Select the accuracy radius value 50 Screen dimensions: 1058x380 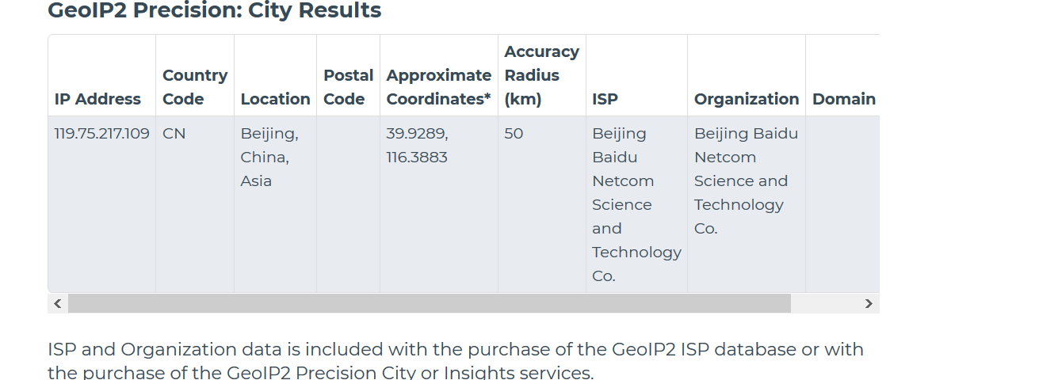(x=514, y=134)
